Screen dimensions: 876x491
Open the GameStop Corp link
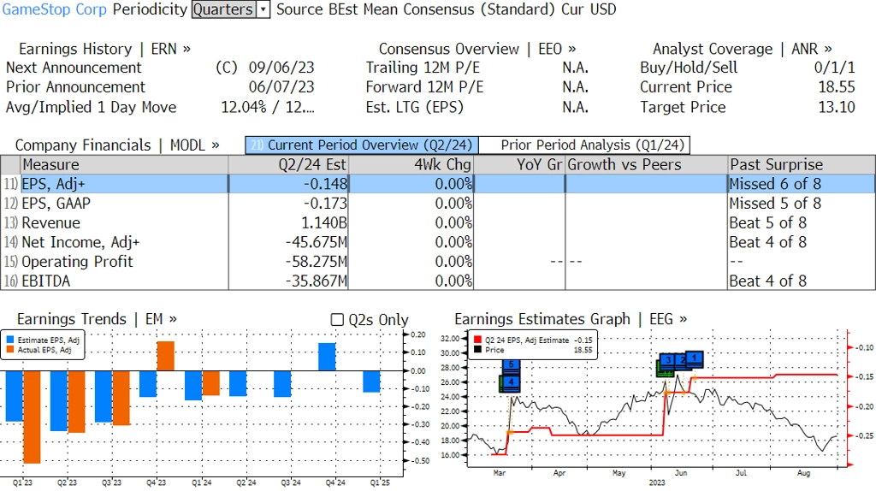[54, 9]
